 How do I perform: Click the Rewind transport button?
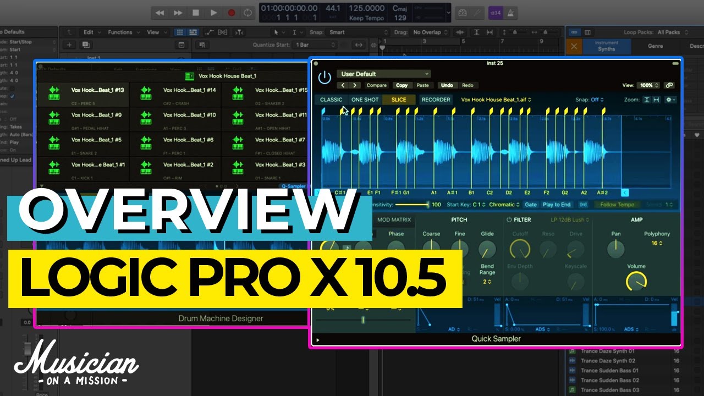(x=159, y=13)
